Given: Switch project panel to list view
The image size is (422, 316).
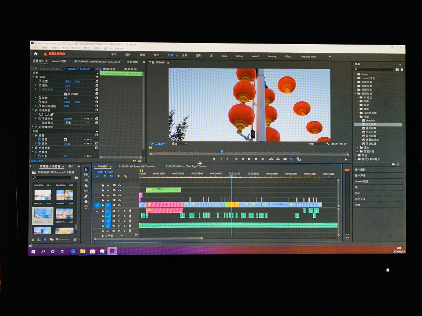Looking at the screenshot, I should click(39, 239).
